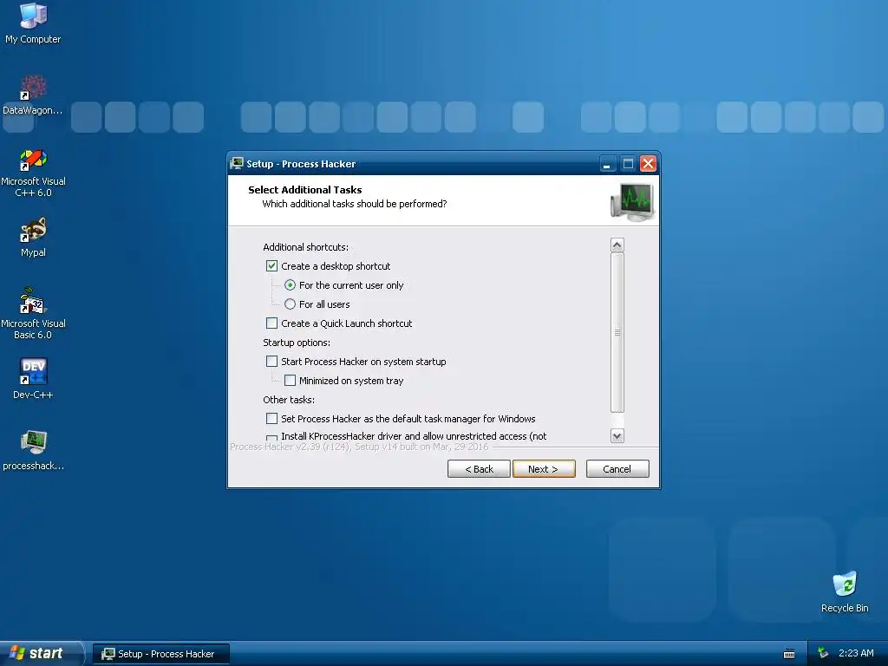Check Minimized on system tray
Viewport: 888px width, 666px height.
[x=290, y=381]
